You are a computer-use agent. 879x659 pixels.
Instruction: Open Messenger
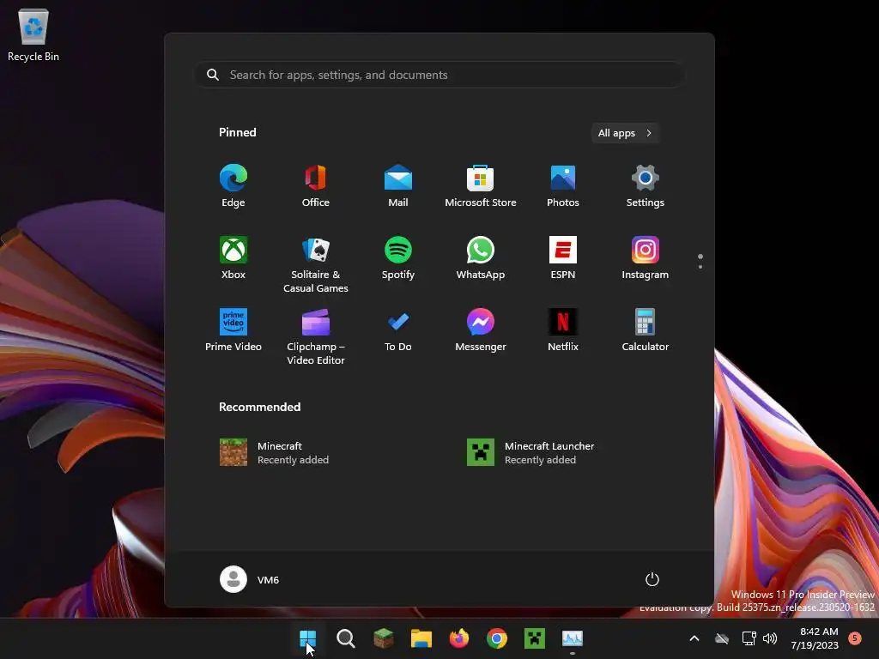pos(481,330)
